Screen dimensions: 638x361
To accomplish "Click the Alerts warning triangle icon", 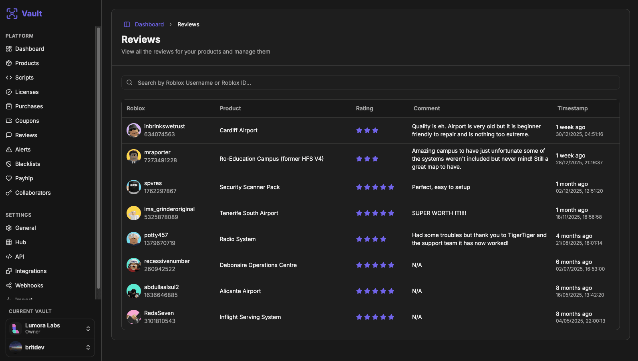I will 9,150.
